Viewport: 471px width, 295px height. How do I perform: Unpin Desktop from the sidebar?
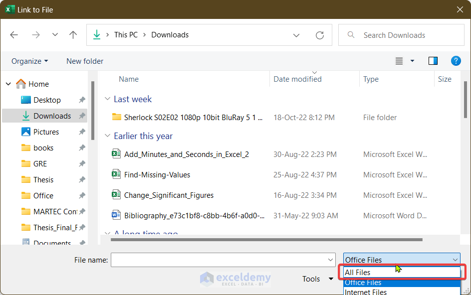(81, 100)
